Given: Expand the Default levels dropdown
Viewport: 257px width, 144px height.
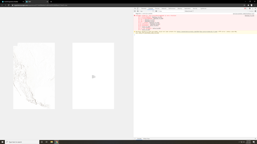Looking at the screenshot, I should point(189,11).
